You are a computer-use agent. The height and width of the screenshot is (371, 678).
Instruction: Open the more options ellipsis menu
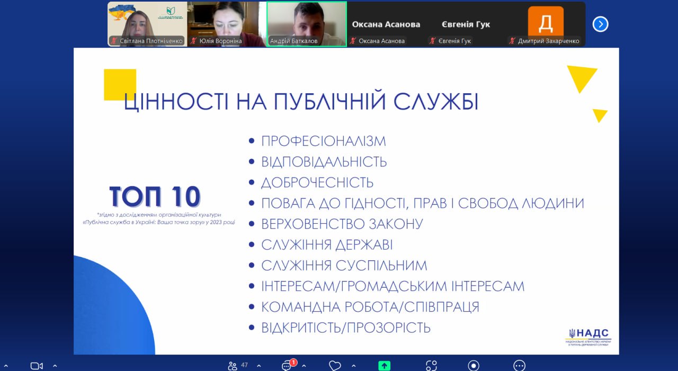tap(520, 366)
